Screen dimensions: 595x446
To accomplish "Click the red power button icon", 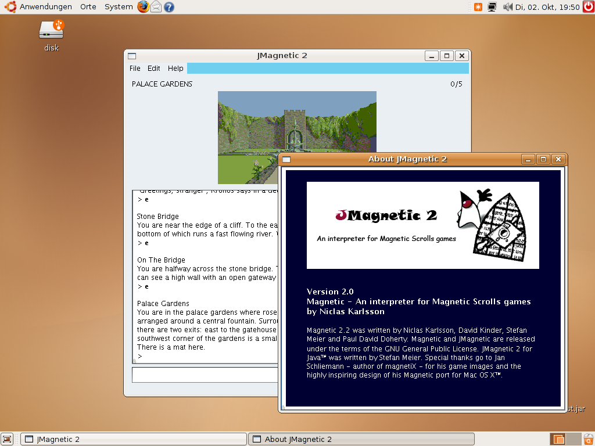I will coord(588,7).
